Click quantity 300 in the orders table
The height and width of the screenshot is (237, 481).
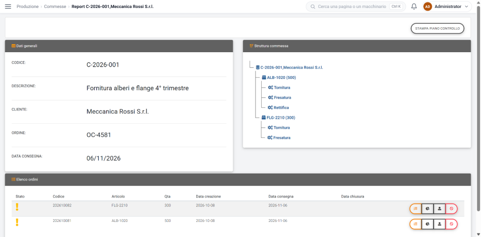(168, 205)
